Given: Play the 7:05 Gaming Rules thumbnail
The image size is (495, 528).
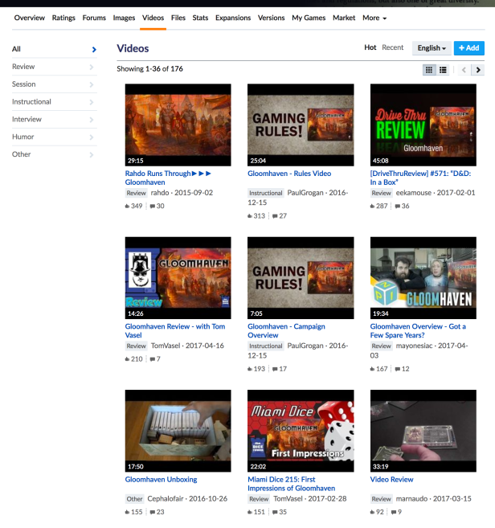Looking at the screenshot, I should tap(301, 278).
